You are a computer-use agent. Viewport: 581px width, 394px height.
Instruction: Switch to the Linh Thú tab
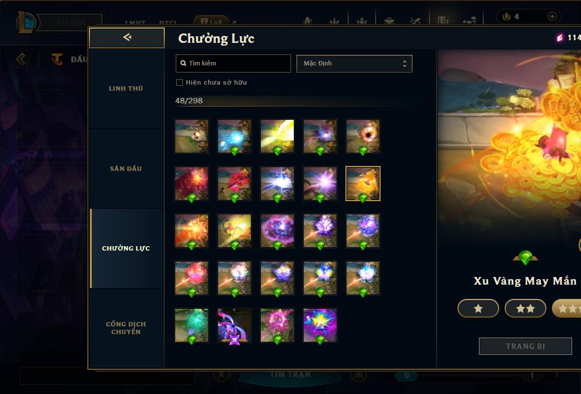pyautogui.click(x=126, y=88)
